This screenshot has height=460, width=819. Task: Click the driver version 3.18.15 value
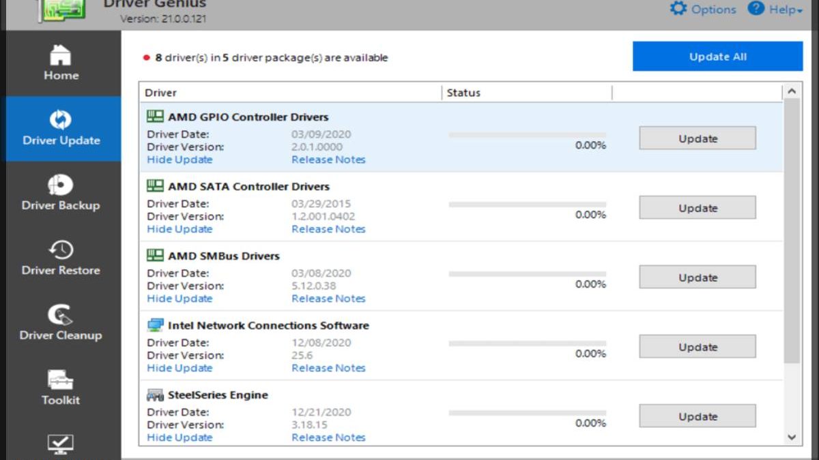pyautogui.click(x=310, y=425)
